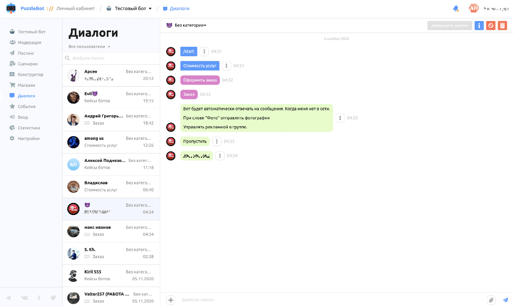513x307 pixels.
Task: Click the paperclip attachment icon
Action: click(x=491, y=300)
